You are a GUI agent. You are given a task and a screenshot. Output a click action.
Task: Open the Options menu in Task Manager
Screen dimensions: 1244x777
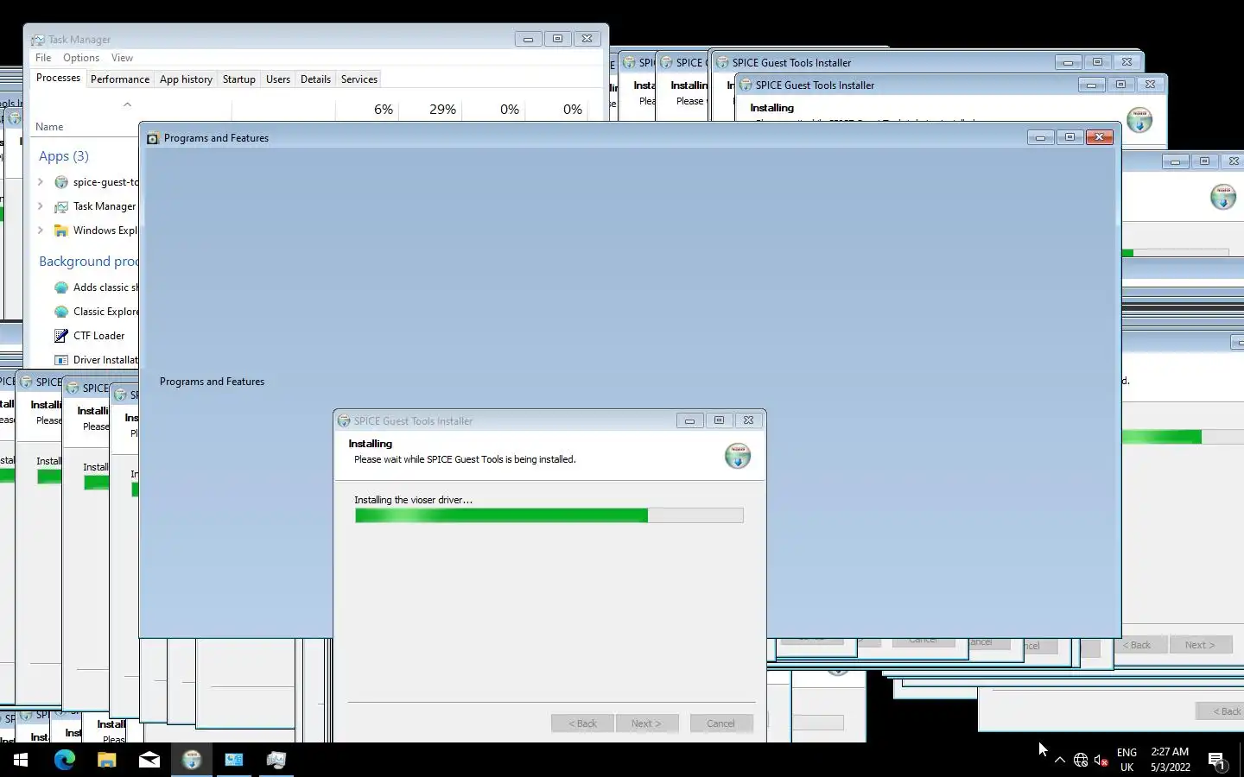point(81,58)
